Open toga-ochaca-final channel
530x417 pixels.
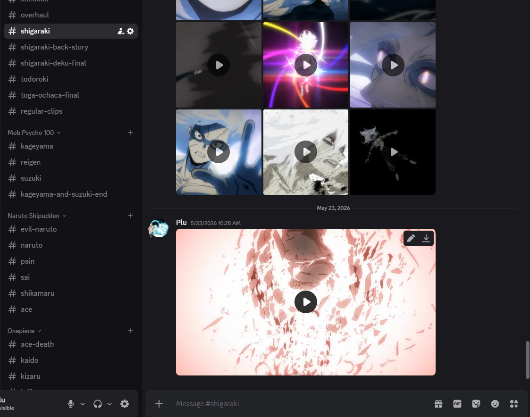[x=71, y=95]
